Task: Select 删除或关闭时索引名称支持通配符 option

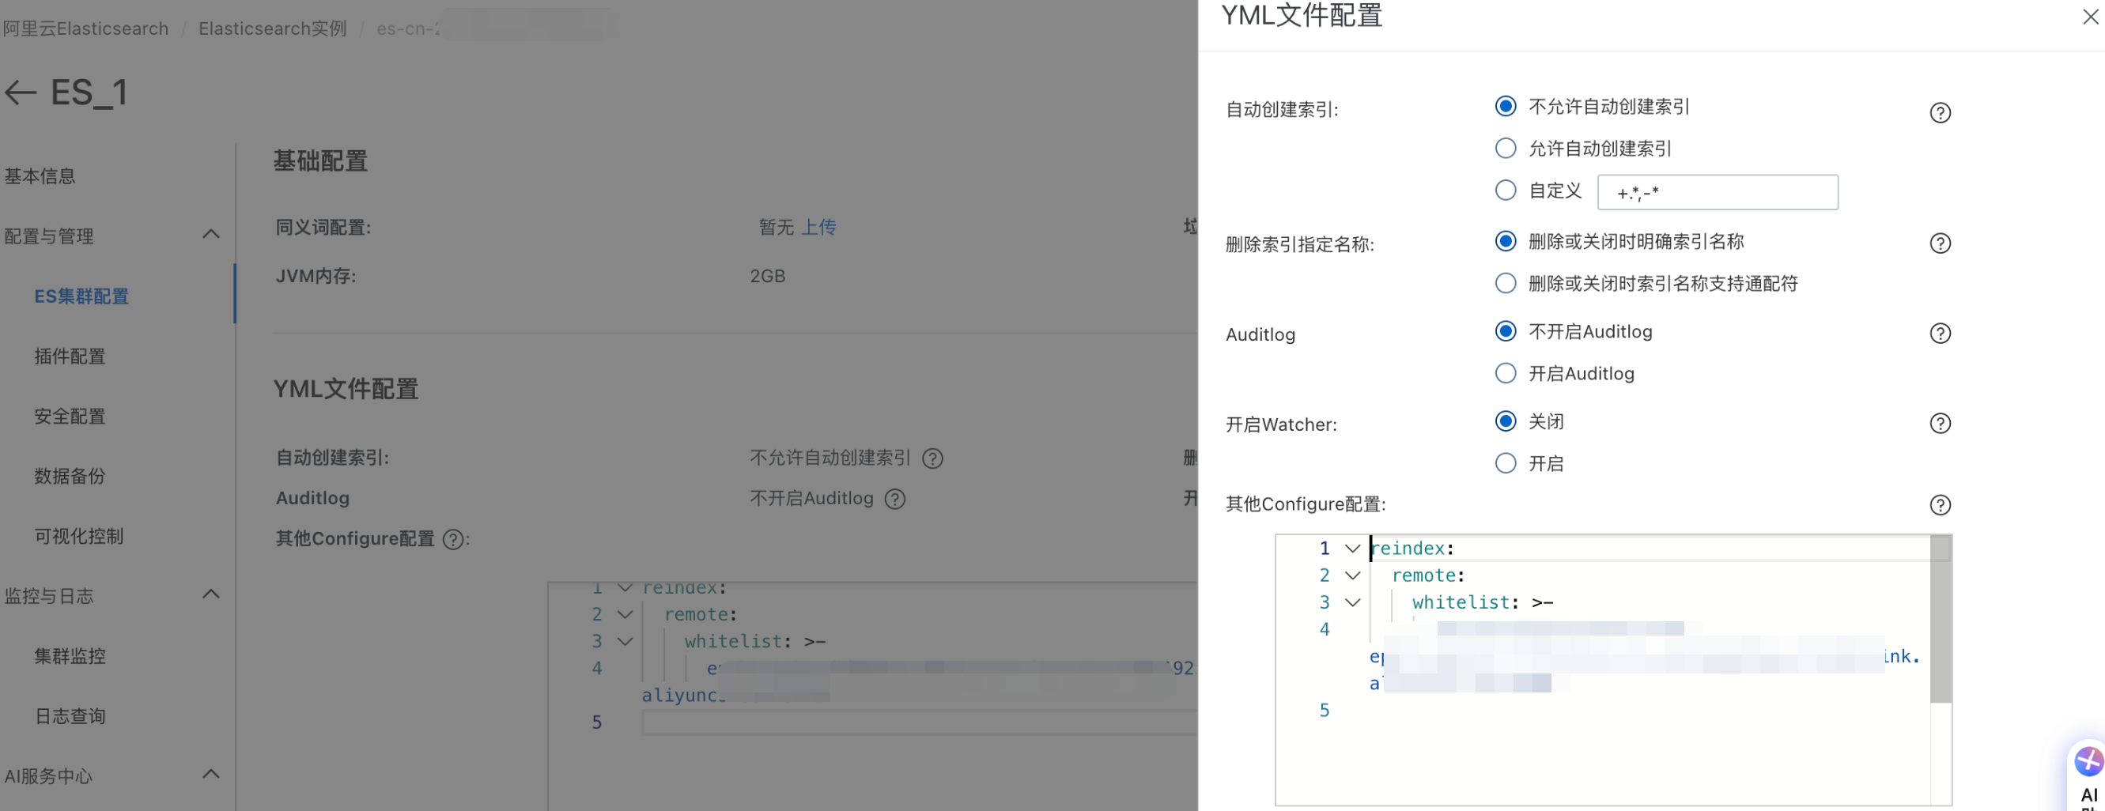Action: point(1505,282)
